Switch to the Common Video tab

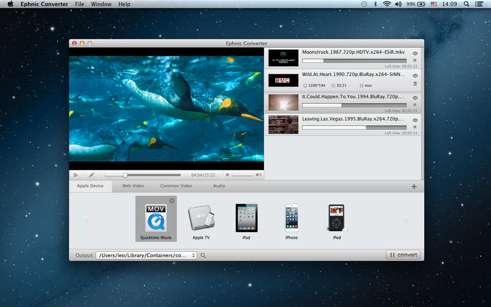tap(176, 186)
